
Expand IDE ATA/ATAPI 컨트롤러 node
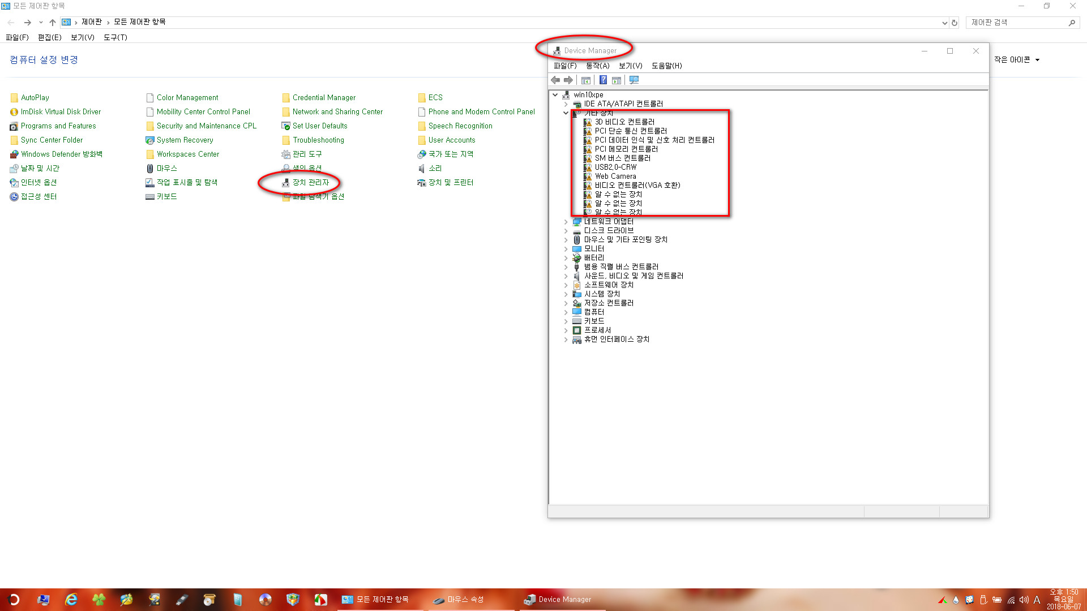pos(566,104)
